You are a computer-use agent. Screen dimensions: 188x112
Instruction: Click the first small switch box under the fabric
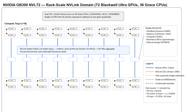coord(11,59)
